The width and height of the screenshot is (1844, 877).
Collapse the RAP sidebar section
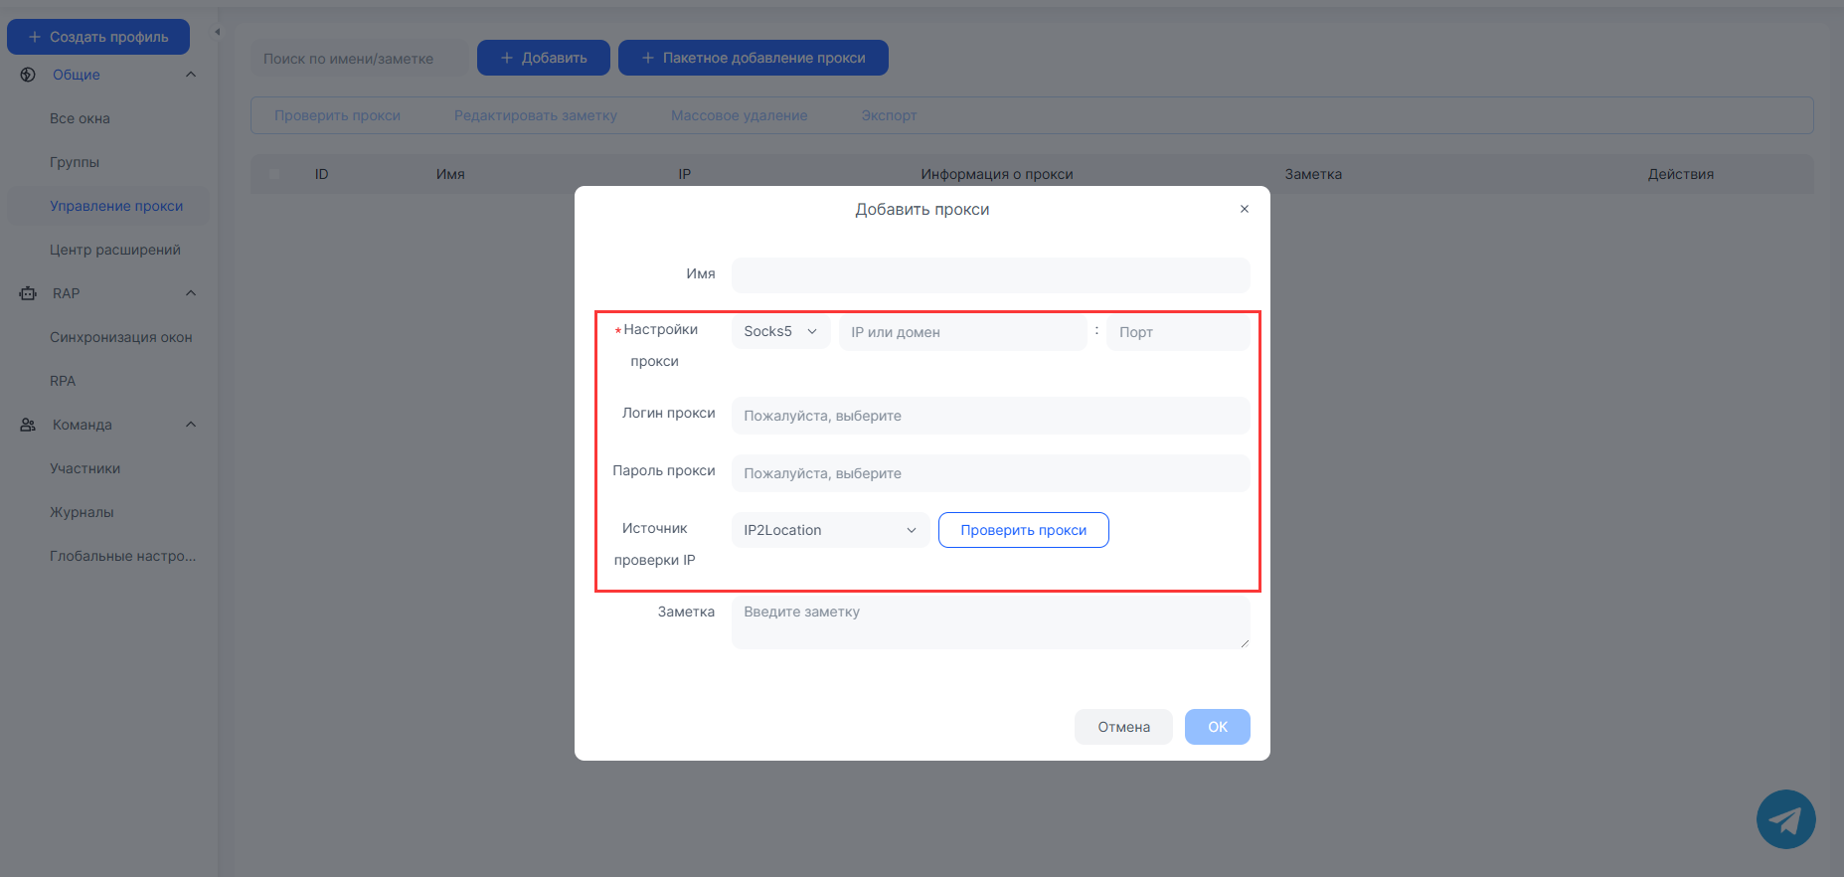tap(191, 293)
